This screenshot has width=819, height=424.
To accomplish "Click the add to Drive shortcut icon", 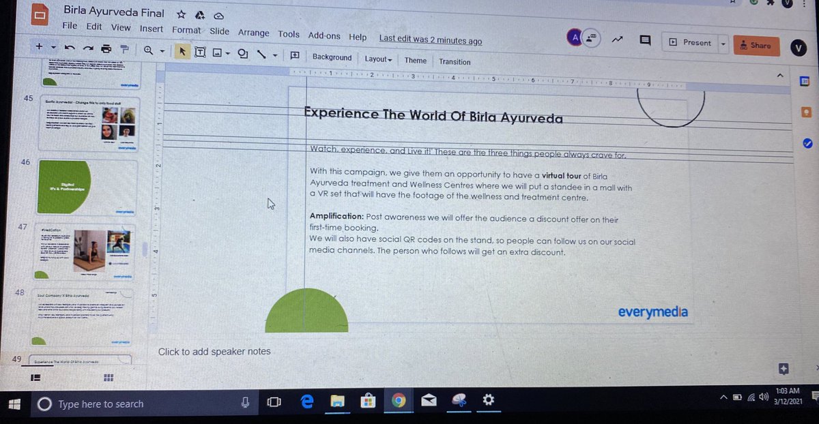I will [x=200, y=14].
